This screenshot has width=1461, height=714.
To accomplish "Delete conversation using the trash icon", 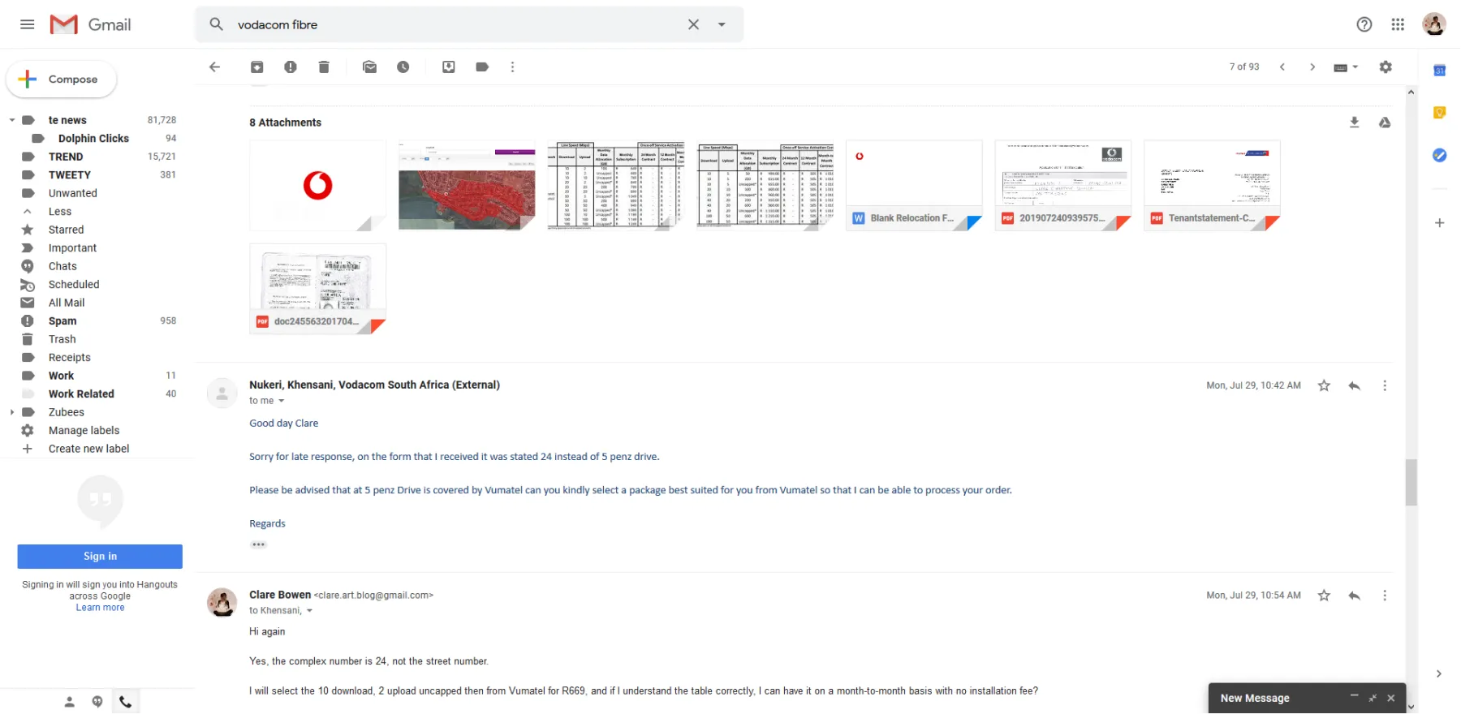I will coord(324,67).
